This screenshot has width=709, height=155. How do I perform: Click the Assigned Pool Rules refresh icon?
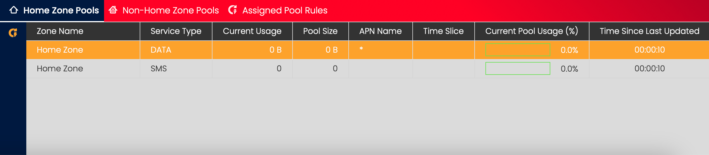233,10
